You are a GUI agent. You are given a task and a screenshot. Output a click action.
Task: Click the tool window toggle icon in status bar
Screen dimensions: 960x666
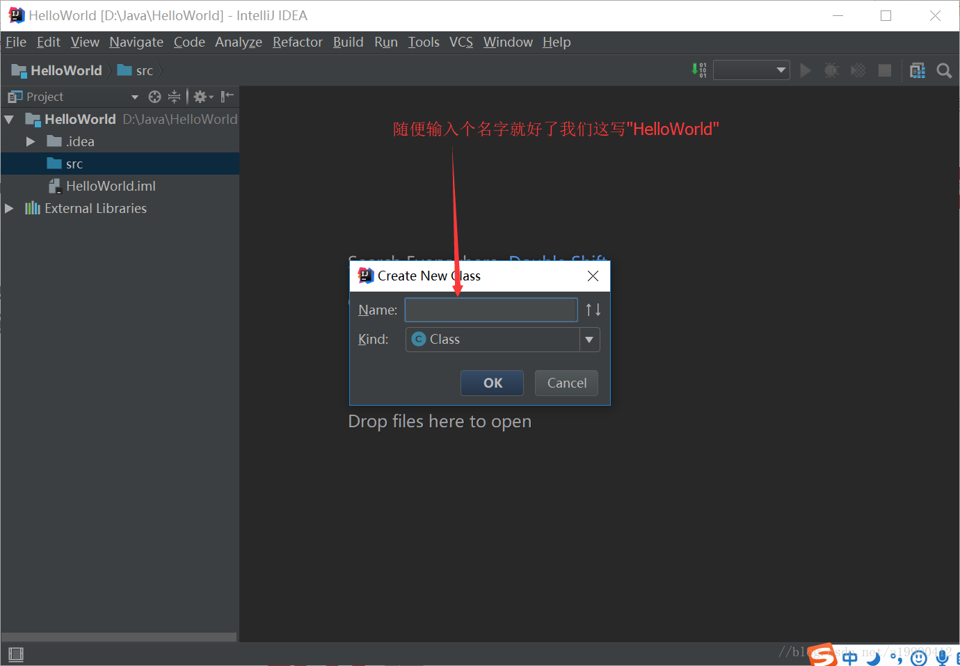tap(16, 654)
